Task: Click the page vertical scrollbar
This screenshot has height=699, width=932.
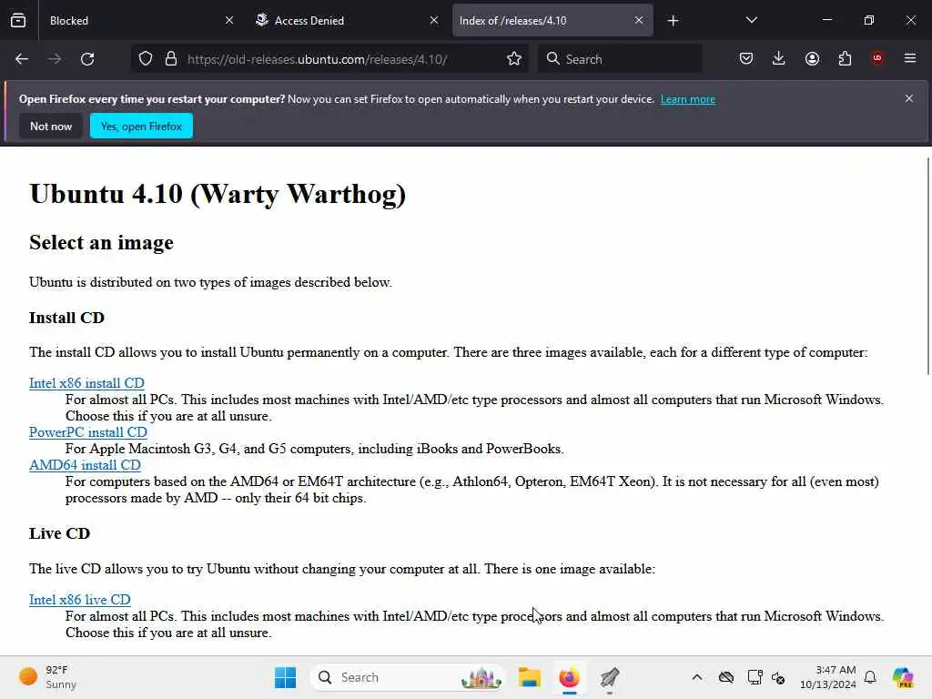Action: click(927, 267)
